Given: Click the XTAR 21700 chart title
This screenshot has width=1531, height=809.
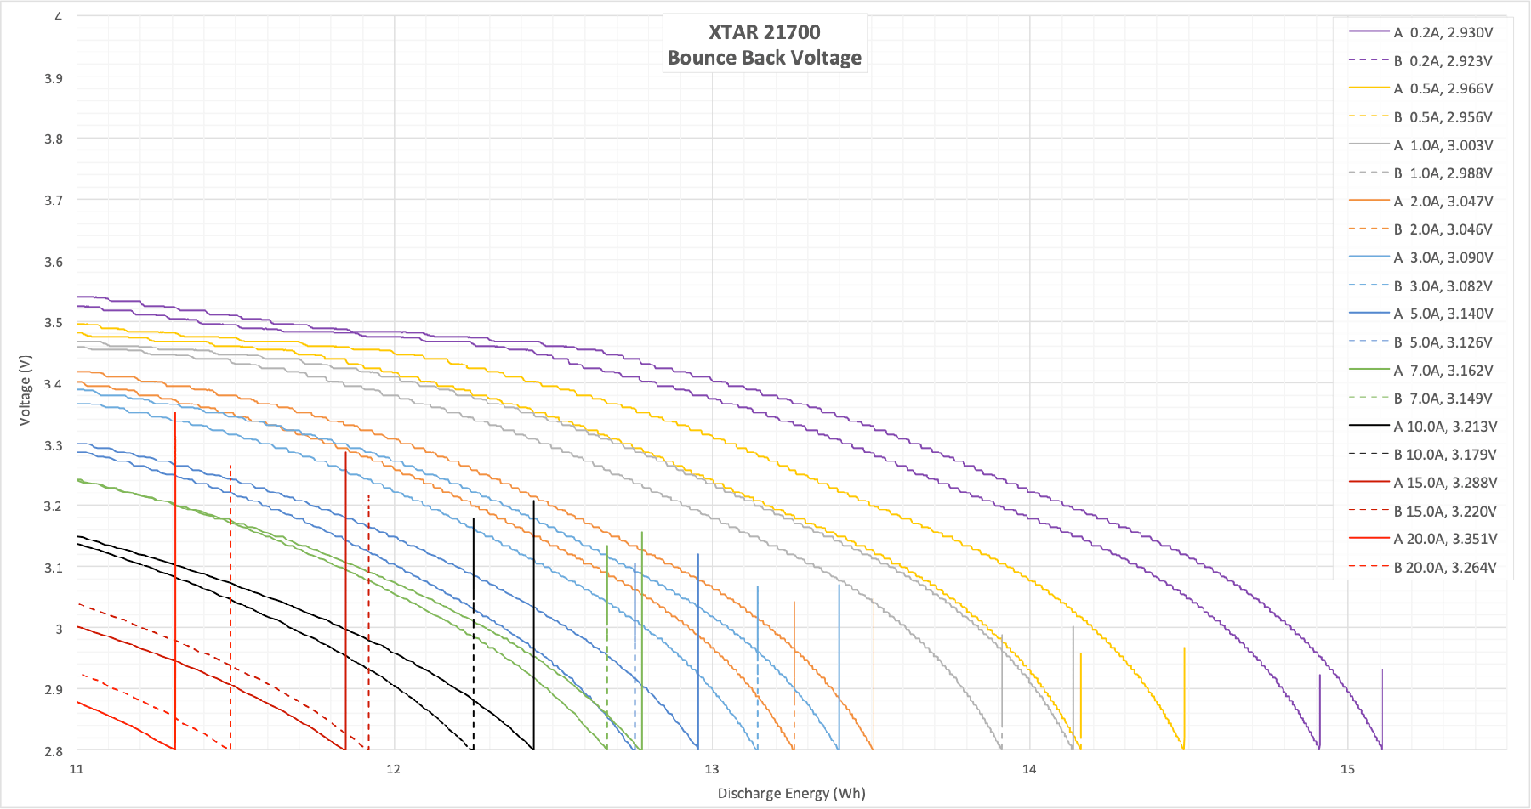Looking at the screenshot, I should [764, 44].
